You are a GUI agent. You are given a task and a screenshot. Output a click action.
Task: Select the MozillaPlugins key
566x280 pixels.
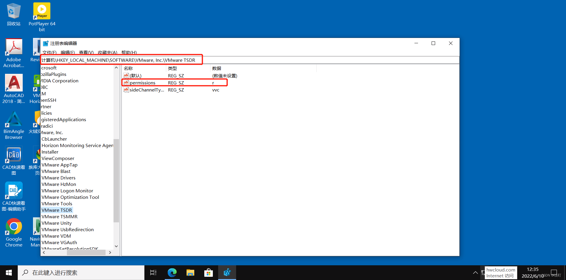(x=54, y=74)
